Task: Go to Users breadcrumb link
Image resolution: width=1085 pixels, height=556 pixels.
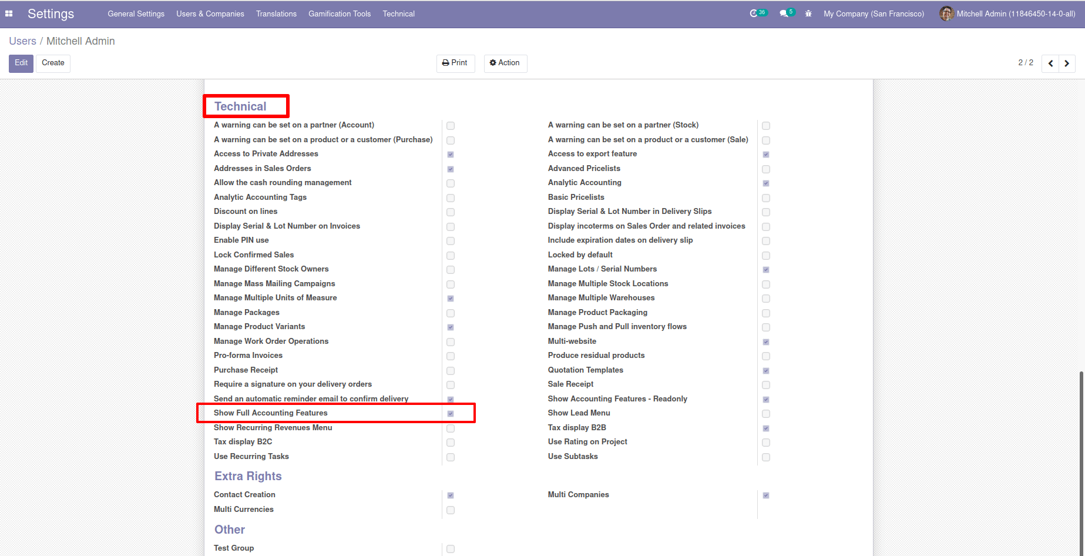Action: pyautogui.click(x=22, y=41)
